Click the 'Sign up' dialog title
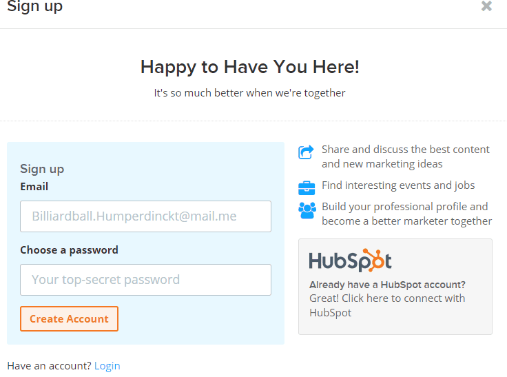Viewport: 507px width, 377px height. tap(35, 6)
